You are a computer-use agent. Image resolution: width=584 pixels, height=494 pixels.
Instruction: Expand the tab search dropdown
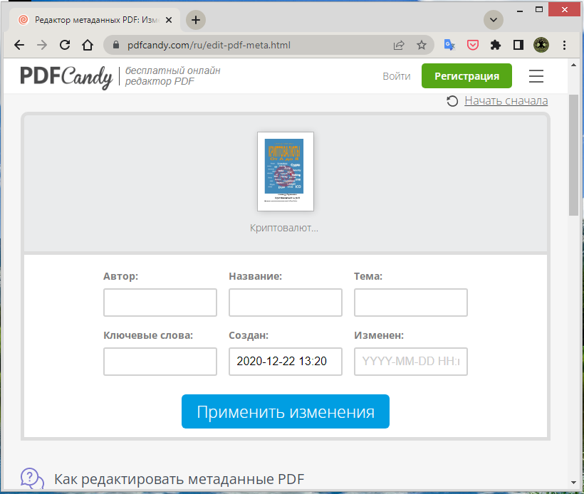[494, 20]
